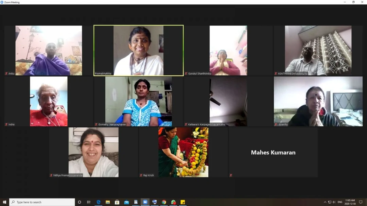Viewport: 367px width, 206px height.
Task: Show hidden system tray icons
Action: [325, 202]
